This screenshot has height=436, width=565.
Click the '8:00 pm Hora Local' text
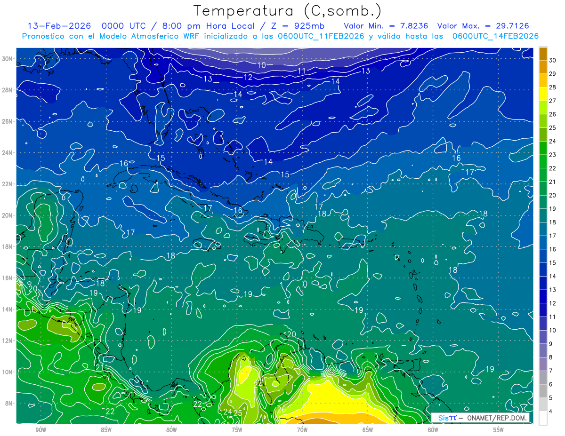point(209,26)
